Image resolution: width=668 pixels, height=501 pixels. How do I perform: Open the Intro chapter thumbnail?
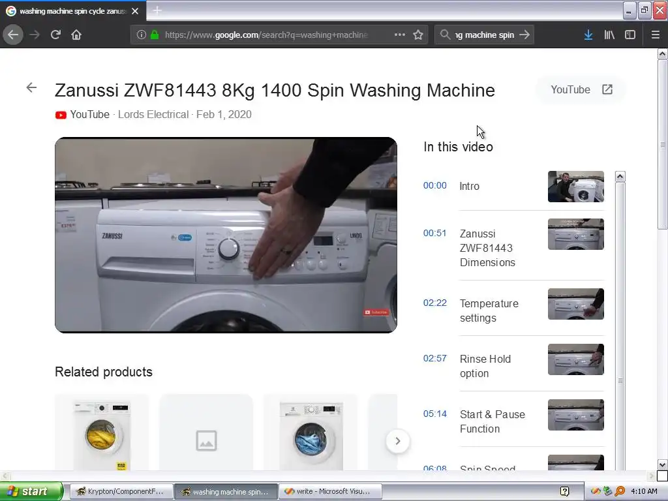point(576,187)
